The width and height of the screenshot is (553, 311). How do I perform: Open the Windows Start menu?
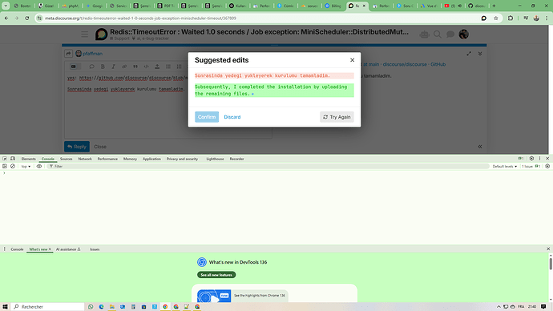pyautogui.click(x=5, y=307)
